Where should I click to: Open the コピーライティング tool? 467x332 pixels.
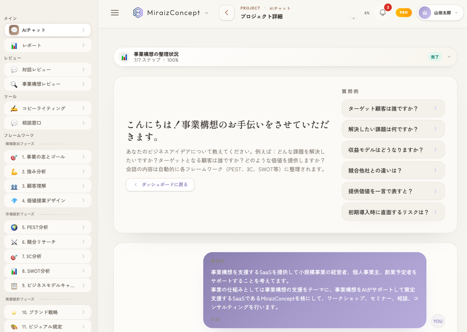click(x=13, y=108)
